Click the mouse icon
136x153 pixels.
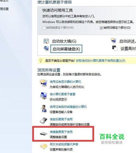44,120
